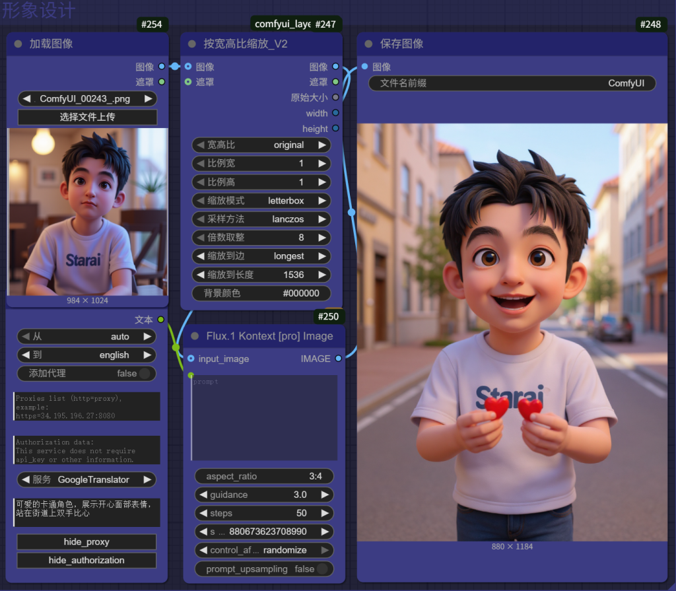The width and height of the screenshot is (676, 591).
Task: Click the 文本 output port
Action: click(x=161, y=320)
